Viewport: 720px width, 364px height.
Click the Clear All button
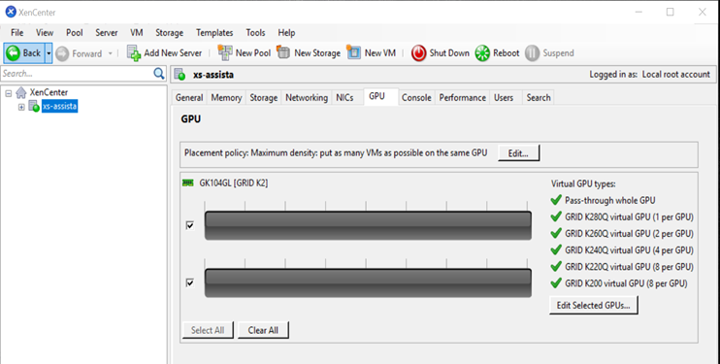tap(263, 330)
